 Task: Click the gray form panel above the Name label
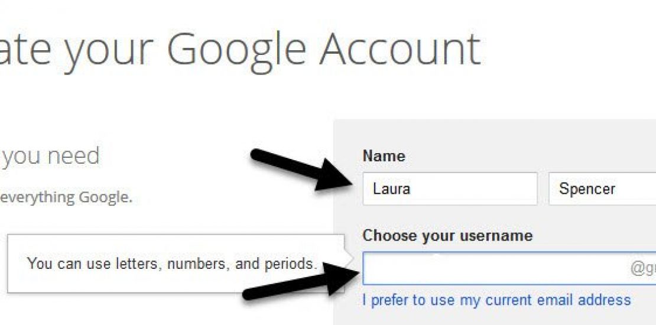point(496,133)
